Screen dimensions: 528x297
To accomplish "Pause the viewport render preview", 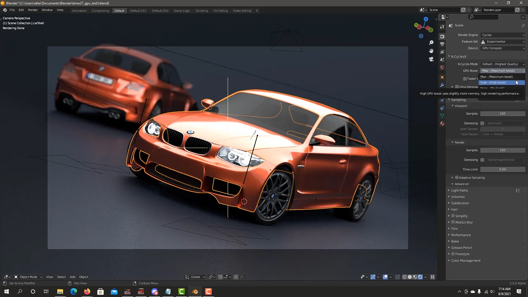I will tap(432, 277).
